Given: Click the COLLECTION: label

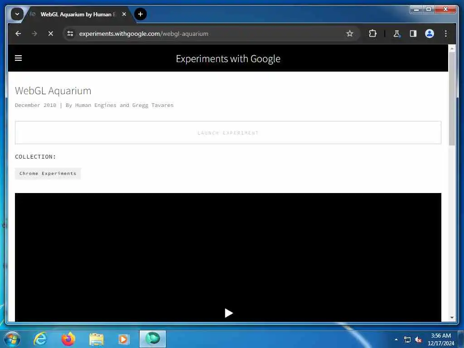Looking at the screenshot, I should (x=35, y=156).
